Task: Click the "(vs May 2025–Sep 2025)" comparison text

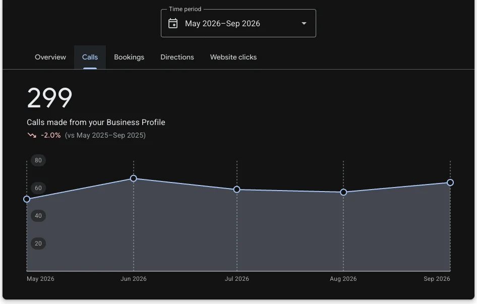Action: [x=105, y=135]
